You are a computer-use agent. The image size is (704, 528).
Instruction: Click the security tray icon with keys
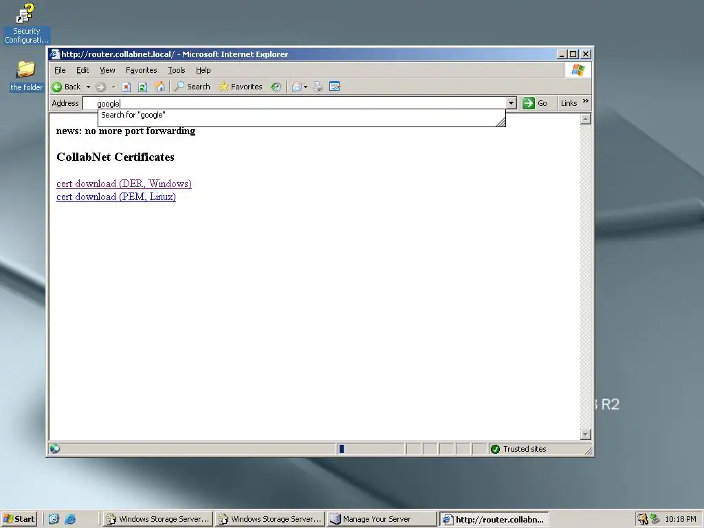click(643, 519)
